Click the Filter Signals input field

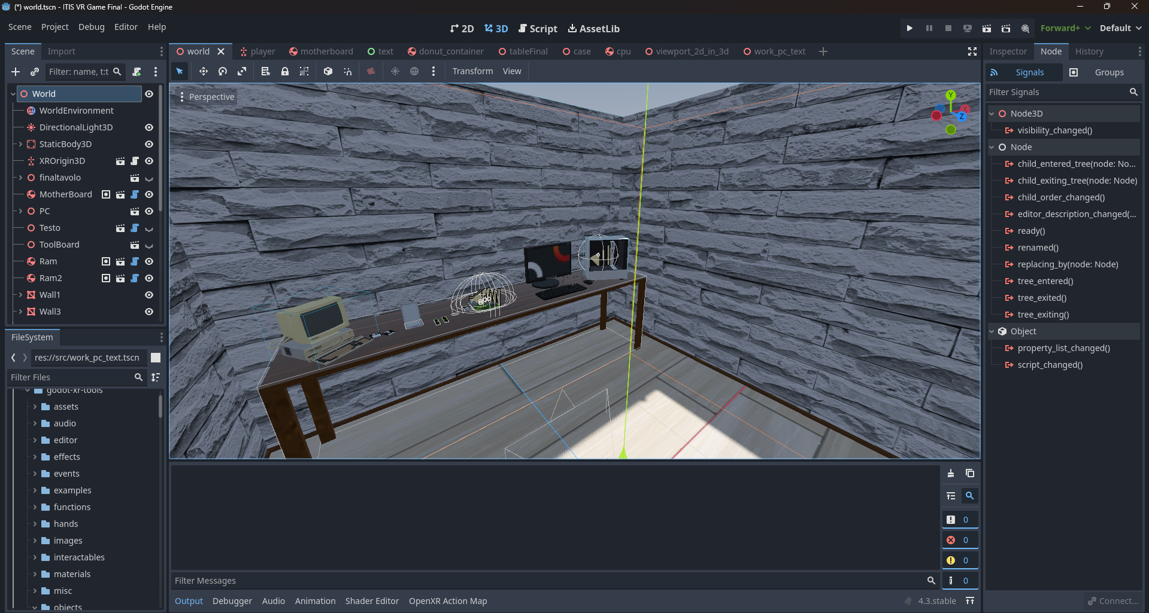1057,92
